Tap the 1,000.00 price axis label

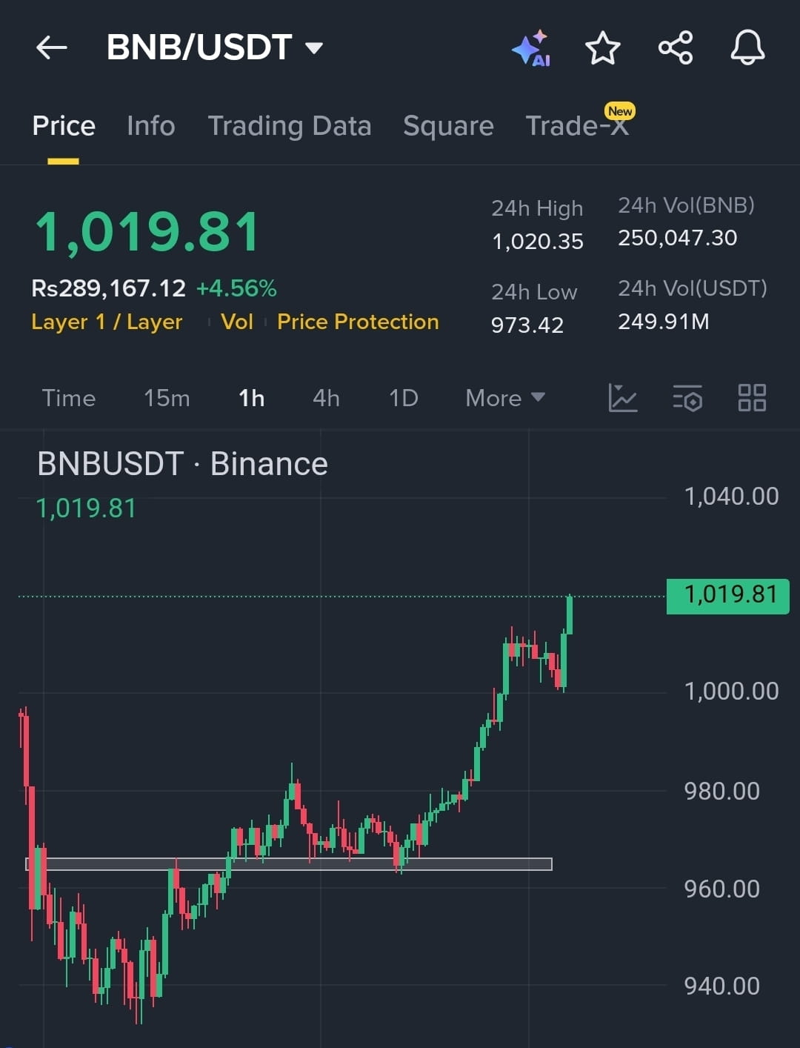(732, 692)
